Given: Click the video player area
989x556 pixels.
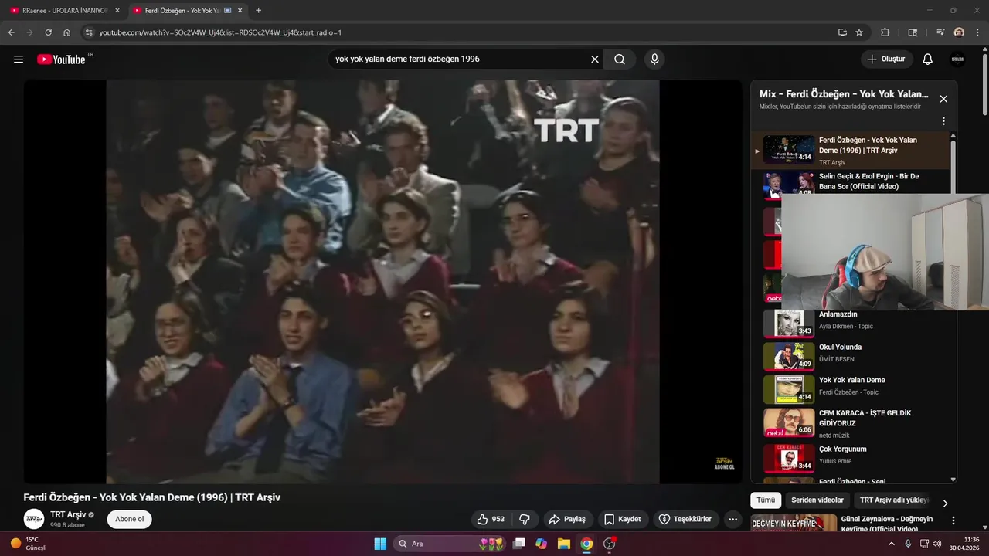Looking at the screenshot, I should click(382, 281).
